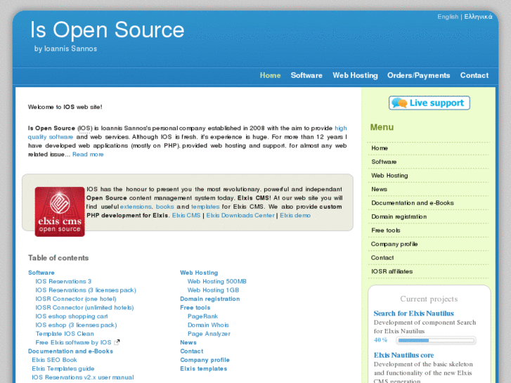Open Elxis Templates guide link

point(63,369)
